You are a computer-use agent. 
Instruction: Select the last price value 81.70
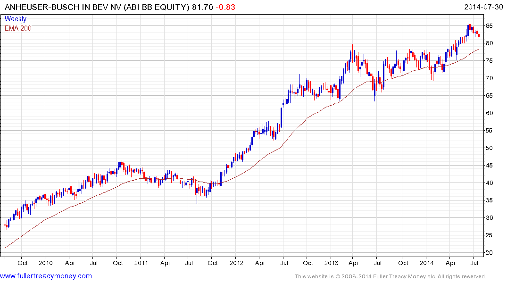(x=202, y=7)
